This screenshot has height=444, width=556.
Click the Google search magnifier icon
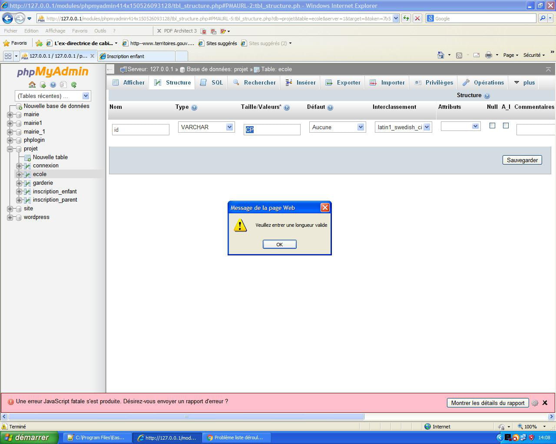[x=542, y=18]
